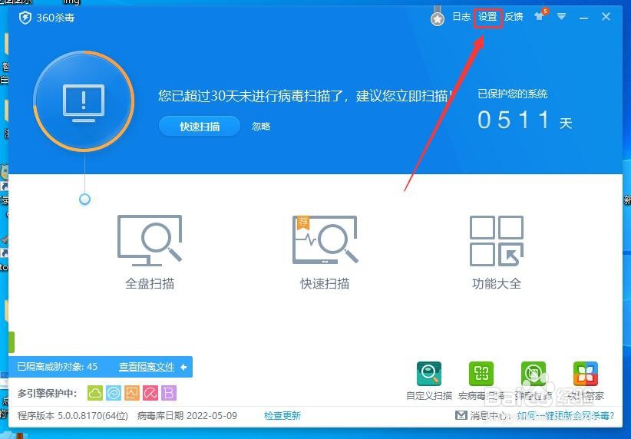Viewport: 631px width, 439px height.
Task: Open the 反馈 feedback menu
Action: point(514,17)
